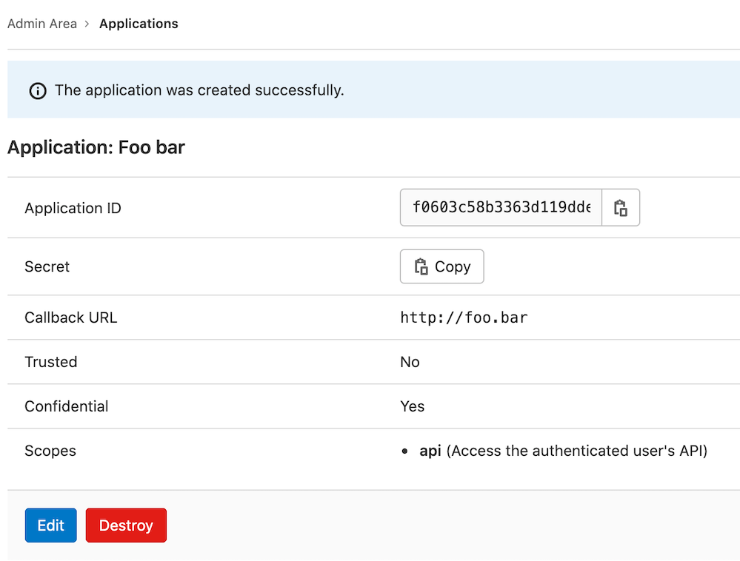Select the Application ID text field
Image resolution: width=740 pixels, height=561 pixels.
click(x=500, y=207)
